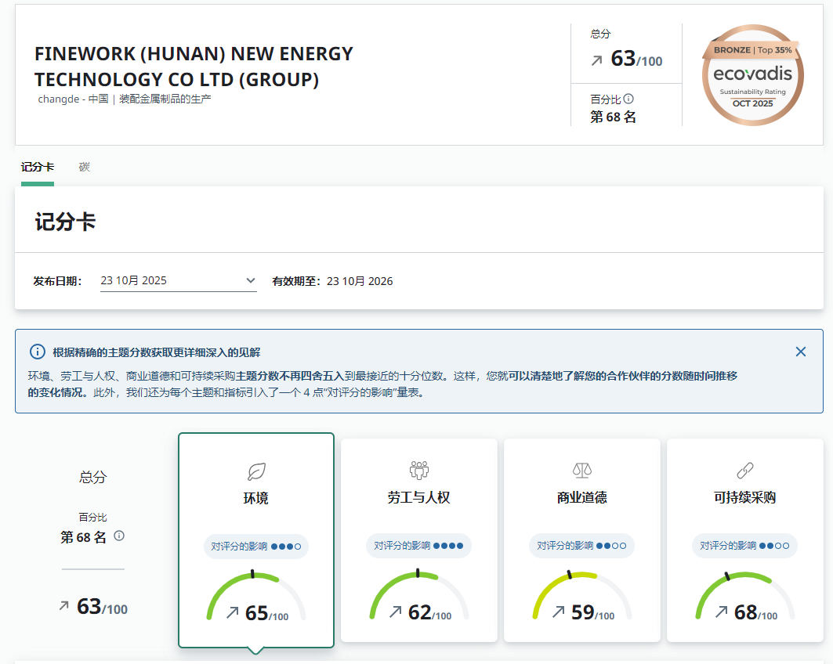Open the 发布日期 date dropdown
Viewport: 833px width, 664px height.
coord(178,280)
